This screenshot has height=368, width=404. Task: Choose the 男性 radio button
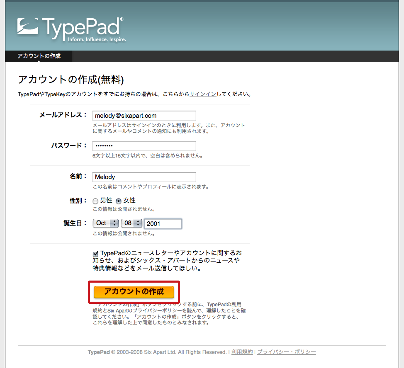click(95, 201)
